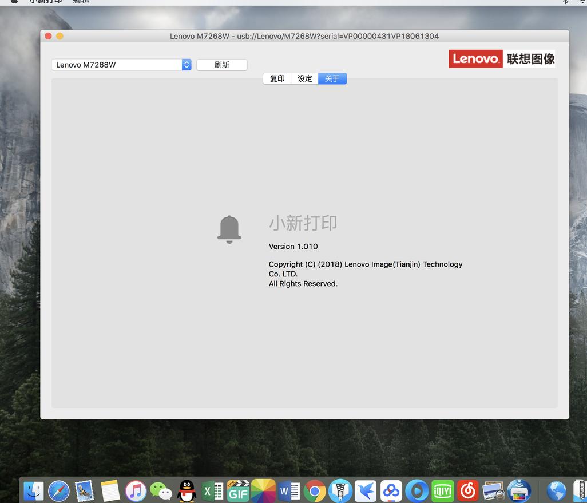The image size is (587, 503).
Task: Open the printer app icon in Dock
Action: [519, 490]
